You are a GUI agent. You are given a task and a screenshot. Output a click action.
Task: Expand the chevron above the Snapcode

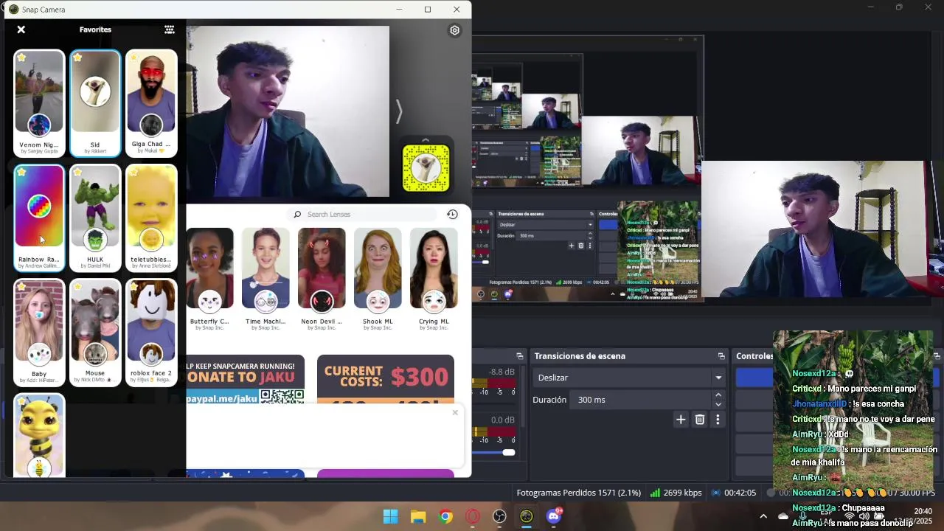(x=426, y=139)
